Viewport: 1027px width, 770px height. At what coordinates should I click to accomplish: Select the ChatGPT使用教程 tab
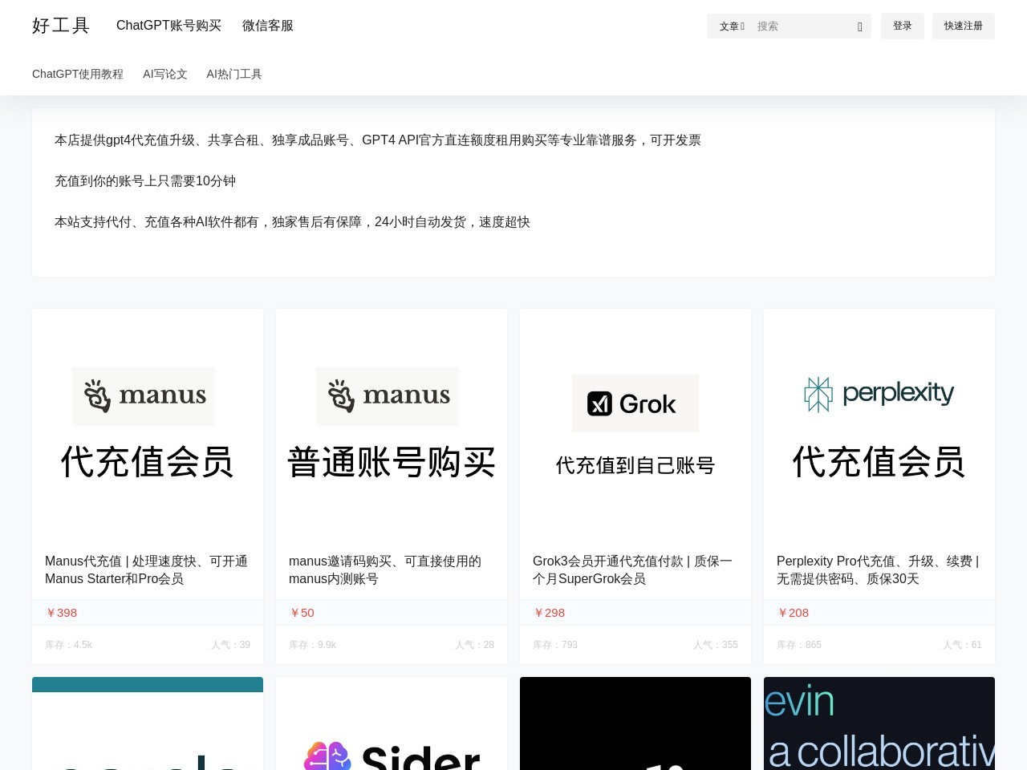point(78,74)
